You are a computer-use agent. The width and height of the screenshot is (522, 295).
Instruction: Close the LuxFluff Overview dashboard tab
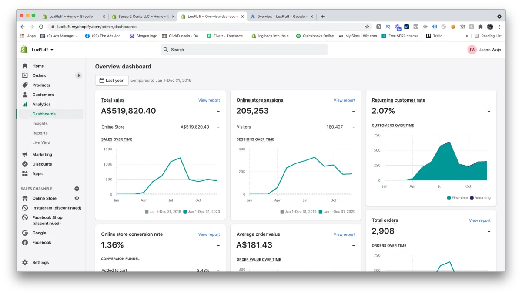243,17
